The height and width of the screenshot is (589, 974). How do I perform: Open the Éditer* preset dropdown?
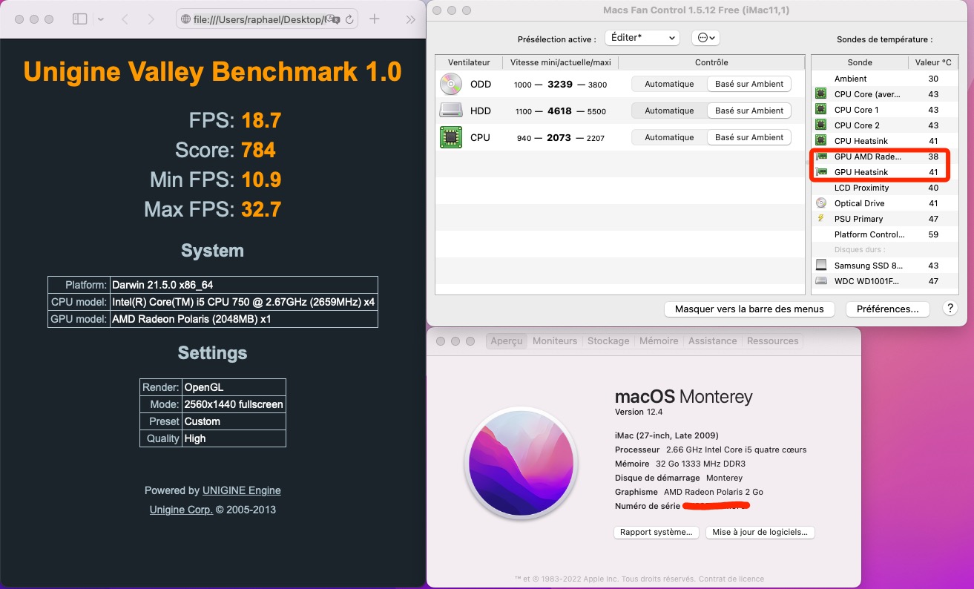[x=642, y=38]
